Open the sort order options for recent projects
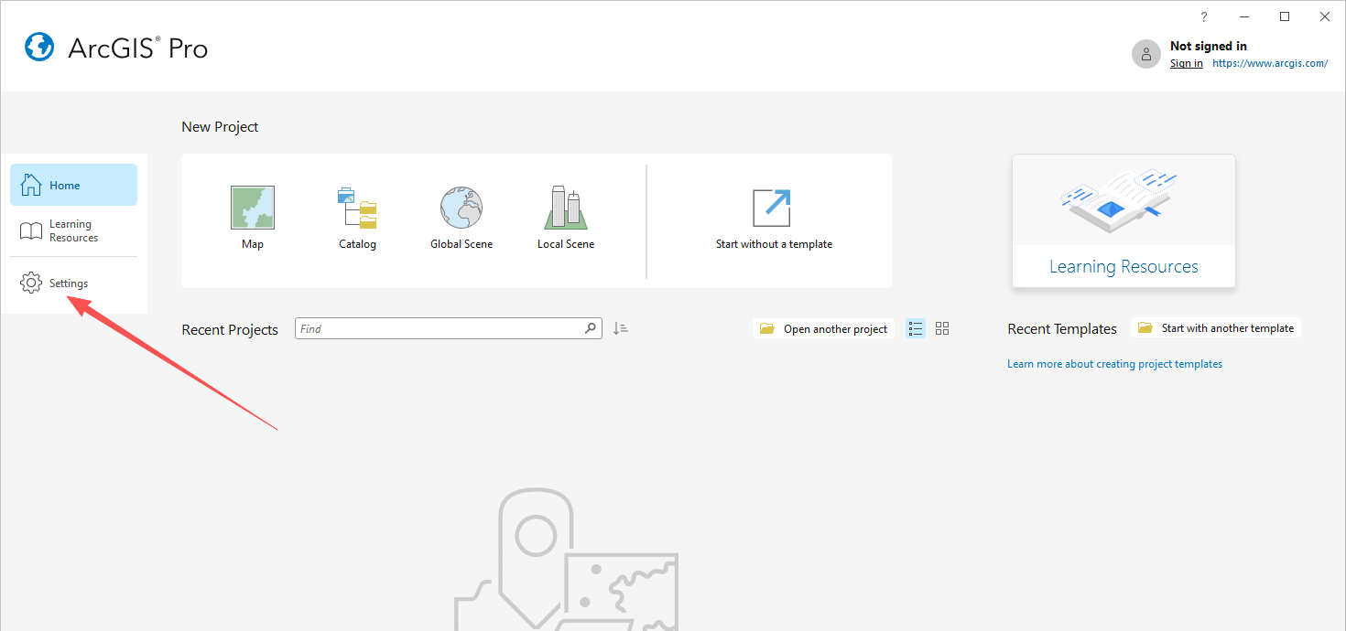Screen dimensions: 1346x631 pos(621,328)
